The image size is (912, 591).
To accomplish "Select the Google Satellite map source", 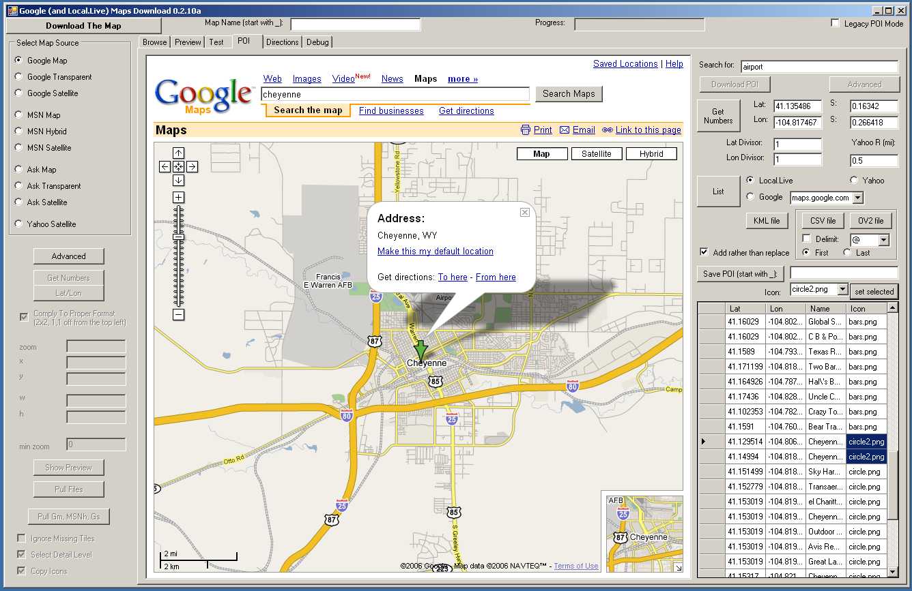I will point(18,93).
